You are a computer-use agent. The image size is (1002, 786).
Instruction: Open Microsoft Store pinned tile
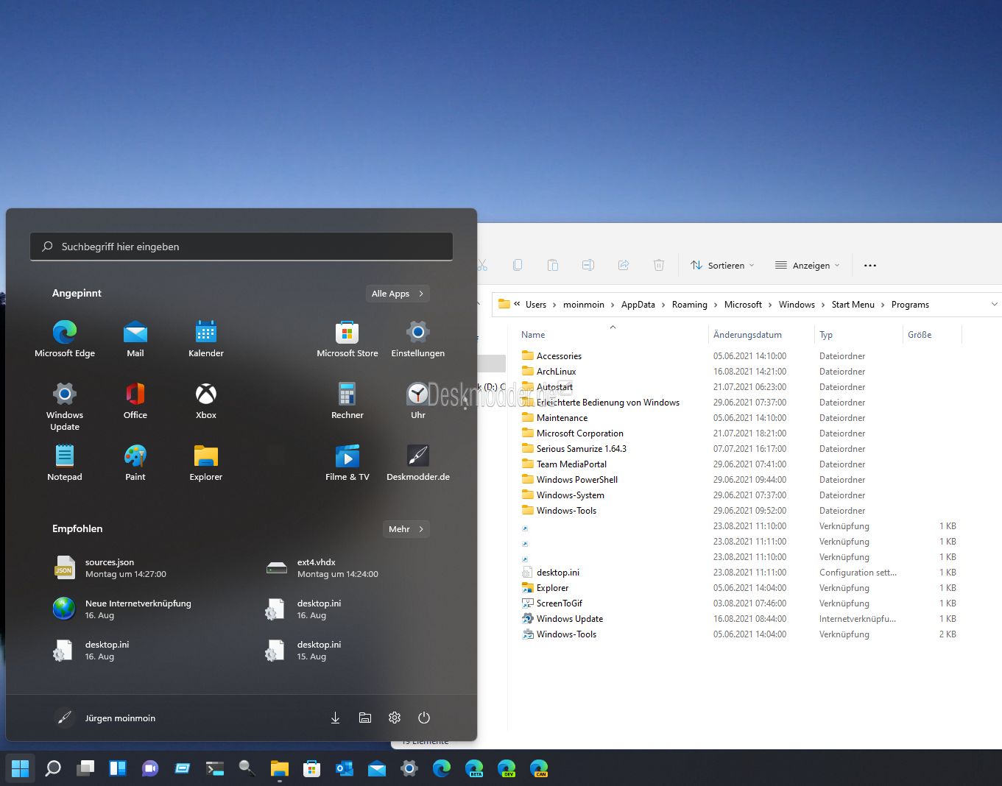click(347, 339)
